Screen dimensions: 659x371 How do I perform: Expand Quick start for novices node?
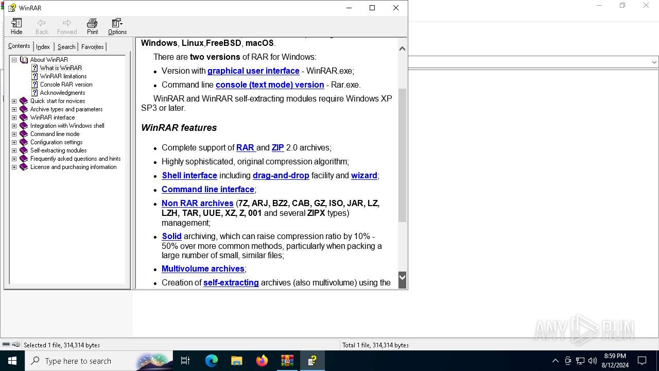[14, 101]
